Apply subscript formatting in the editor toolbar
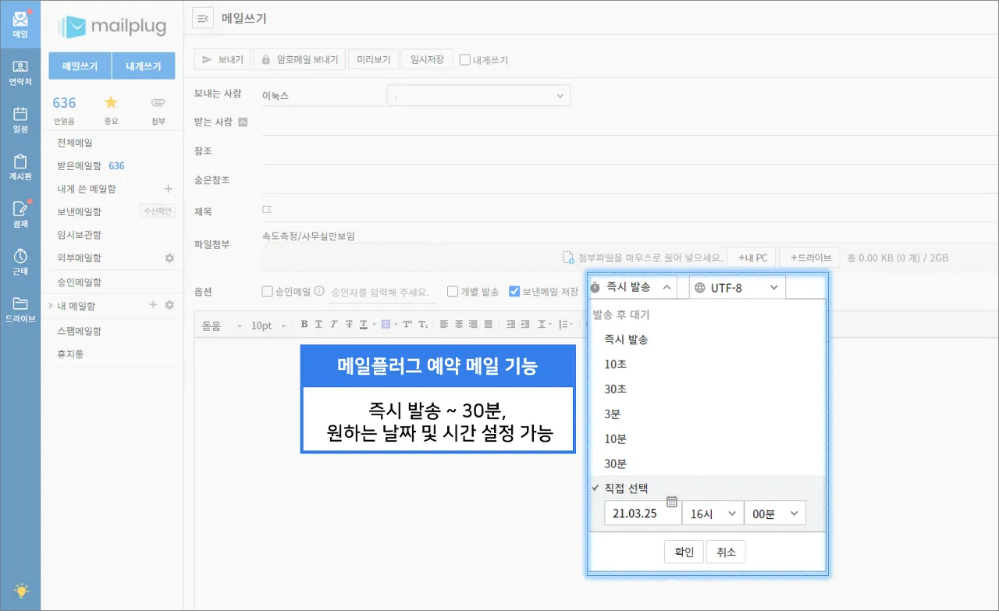999x611 pixels. pyautogui.click(x=422, y=325)
